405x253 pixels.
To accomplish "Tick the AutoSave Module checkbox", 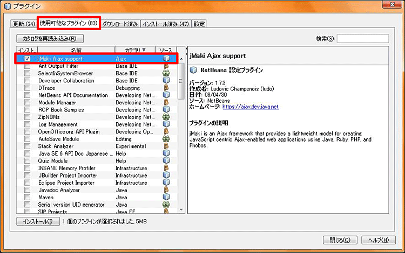I will coord(27,139).
